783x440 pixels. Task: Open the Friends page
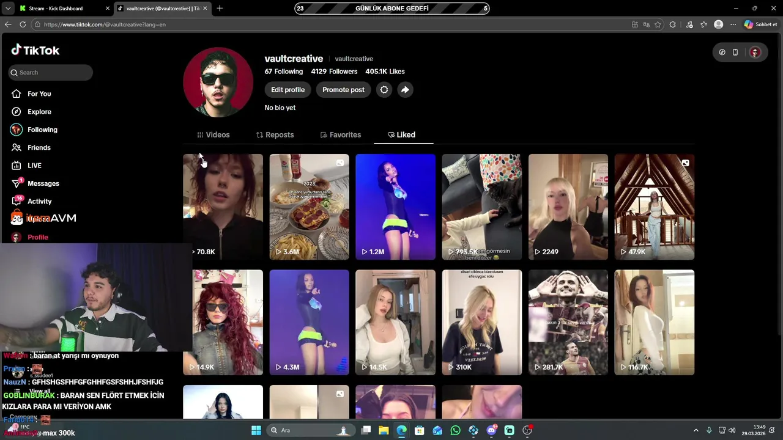click(x=31, y=147)
